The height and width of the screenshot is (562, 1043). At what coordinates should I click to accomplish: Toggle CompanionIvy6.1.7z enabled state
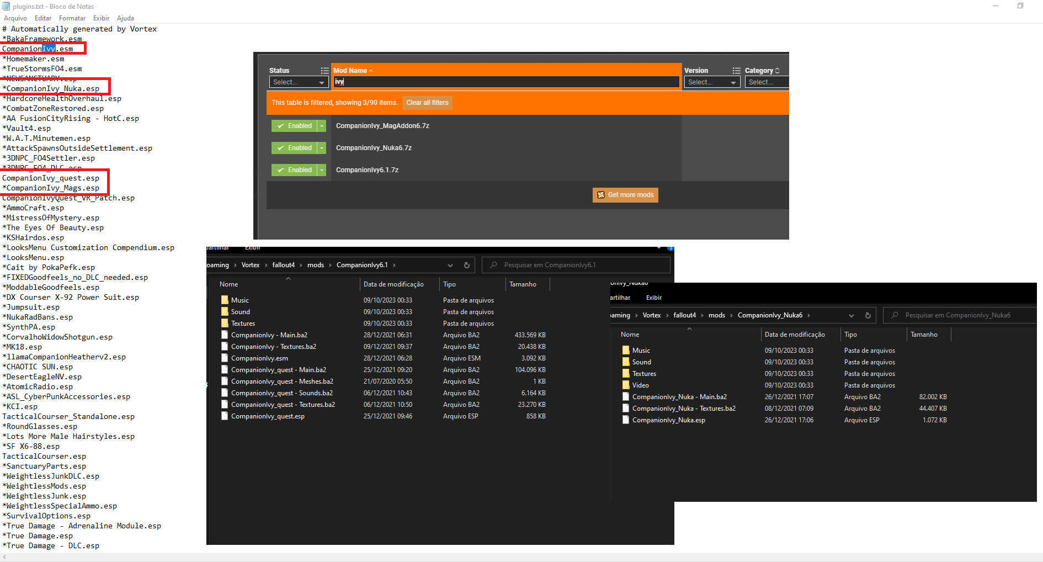pos(294,169)
